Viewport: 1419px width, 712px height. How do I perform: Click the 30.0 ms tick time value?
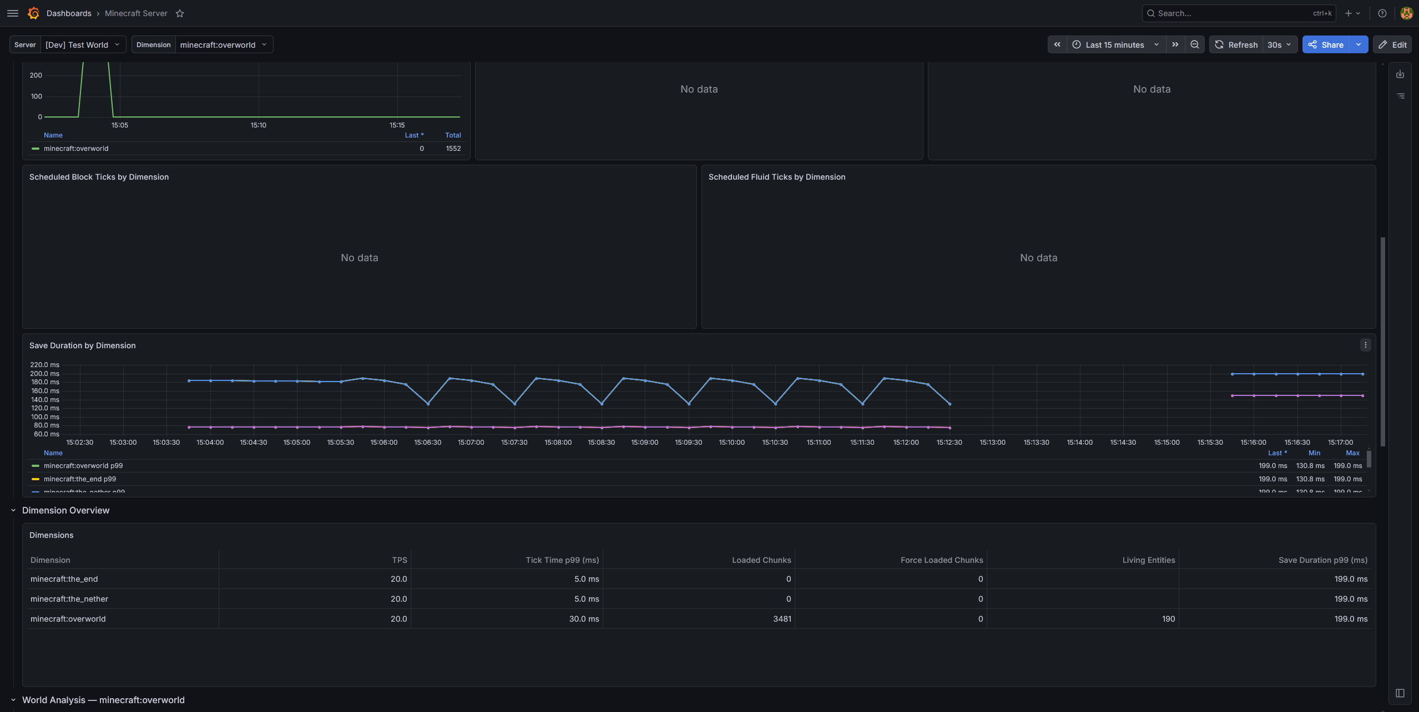(584, 619)
